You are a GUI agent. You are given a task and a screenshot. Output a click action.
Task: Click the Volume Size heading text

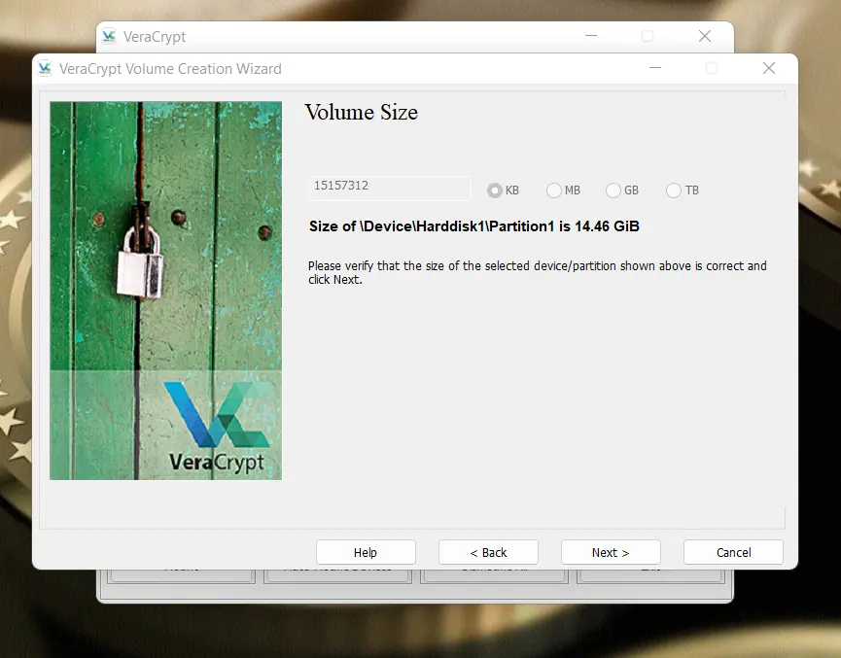[x=361, y=113]
